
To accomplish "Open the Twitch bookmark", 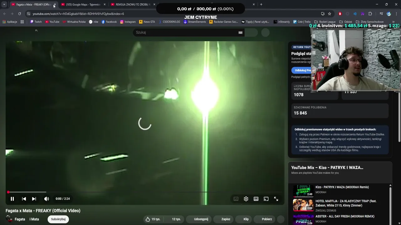I will point(36,22).
